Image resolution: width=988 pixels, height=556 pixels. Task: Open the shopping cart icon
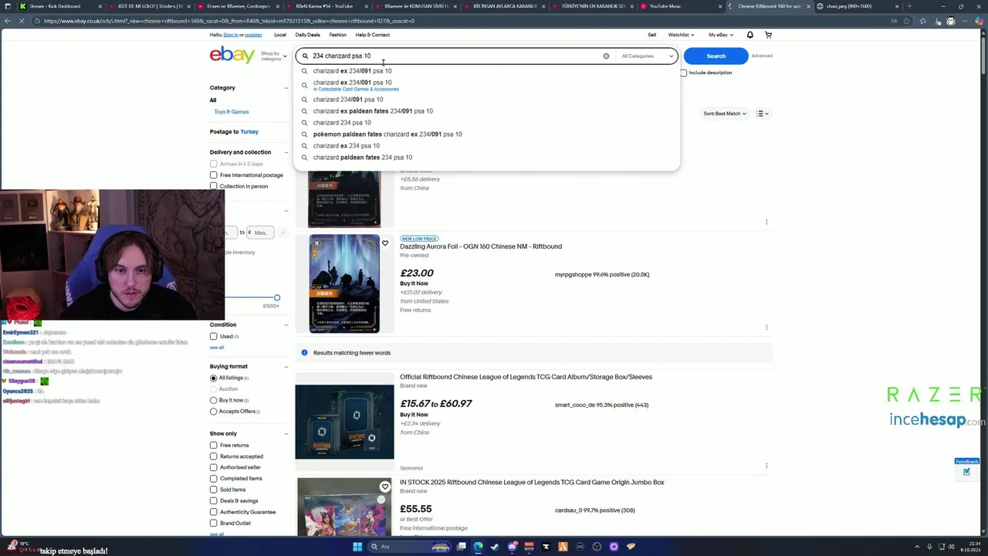(x=768, y=35)
